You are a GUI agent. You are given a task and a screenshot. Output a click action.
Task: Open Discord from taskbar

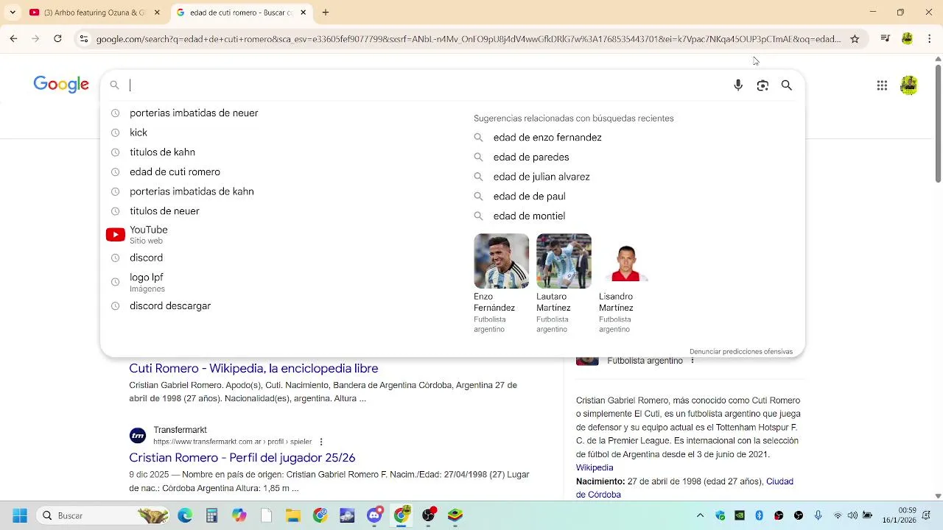click(374, 515)
